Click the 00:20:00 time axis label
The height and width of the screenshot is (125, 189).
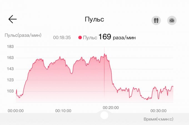tap(111, 108)
